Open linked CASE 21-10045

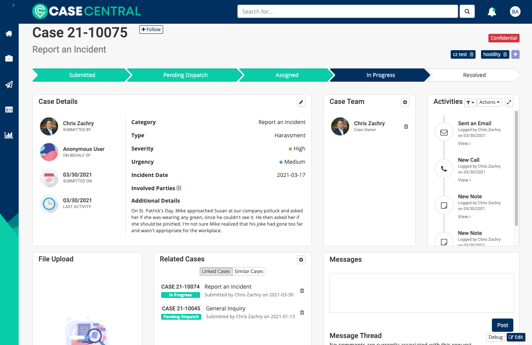point(181,308)
